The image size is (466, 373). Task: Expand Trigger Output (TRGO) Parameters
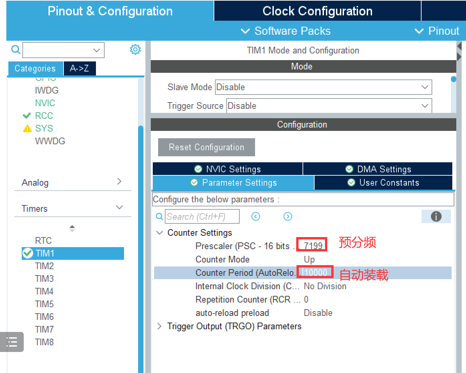click(160, 326)
